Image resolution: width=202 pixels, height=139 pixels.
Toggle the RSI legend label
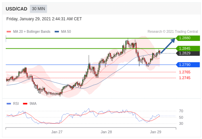pyautogui.click(x=16, y=103)
